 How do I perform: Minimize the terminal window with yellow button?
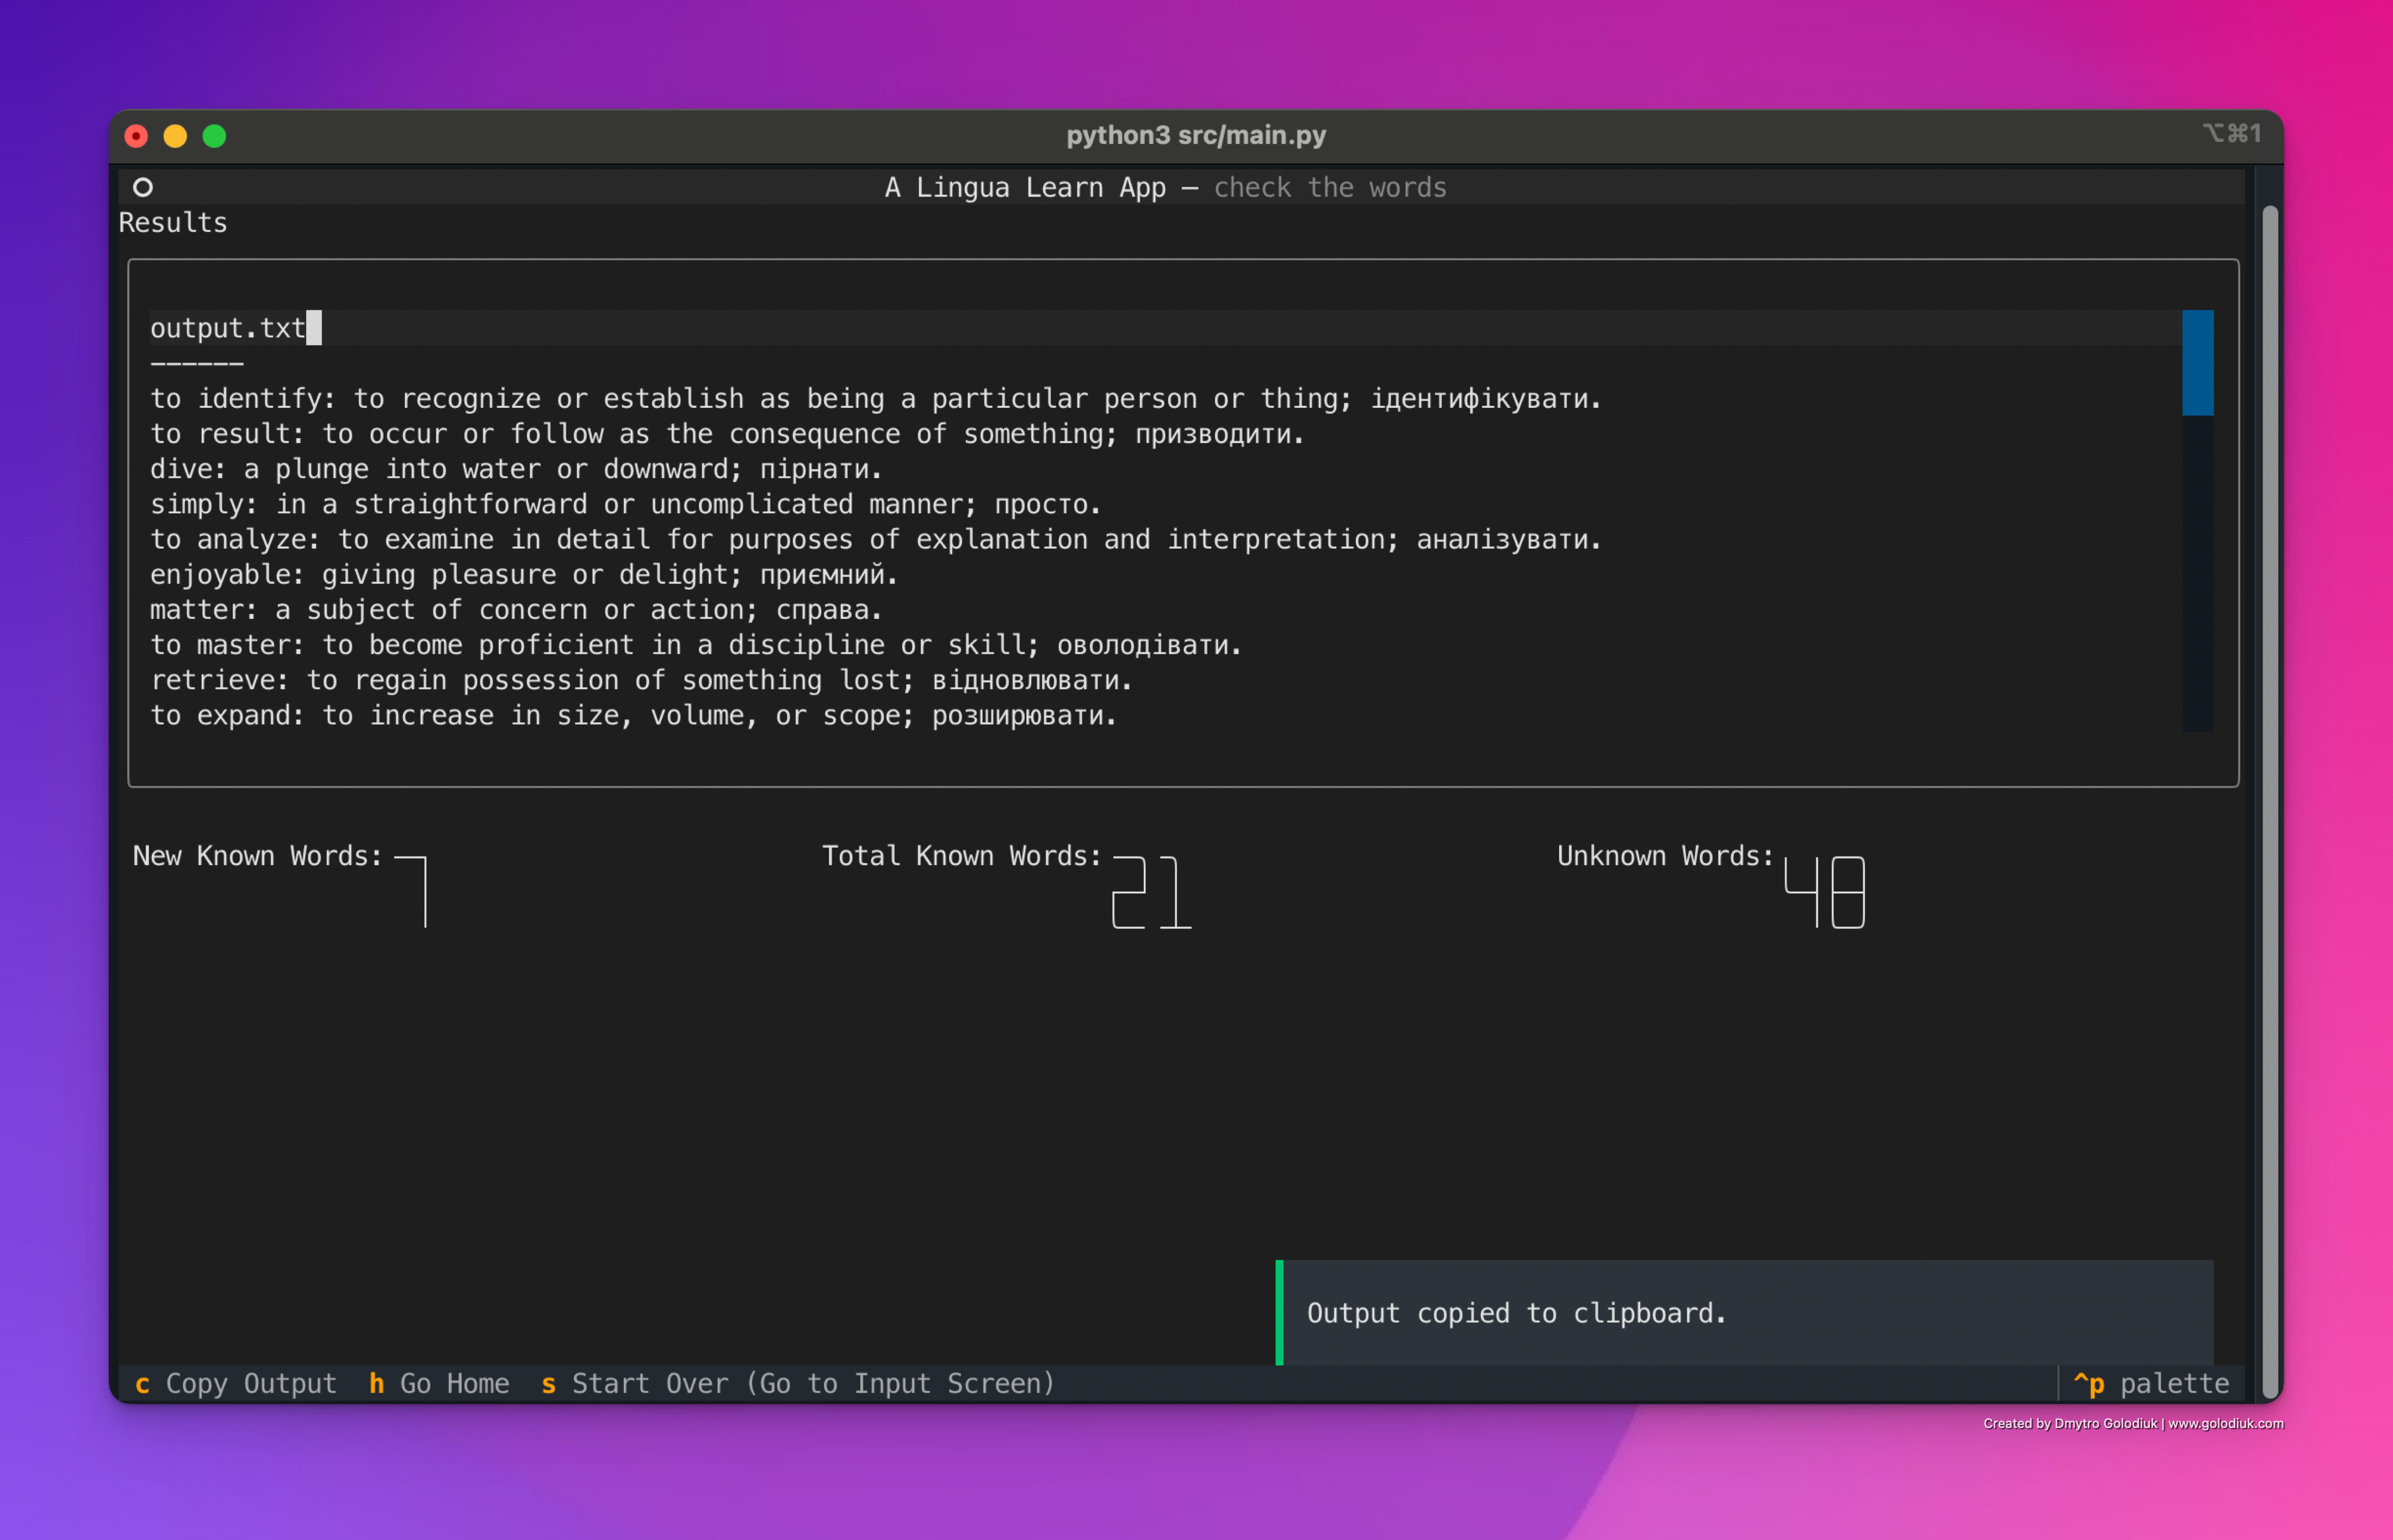(x=175, y=136)
